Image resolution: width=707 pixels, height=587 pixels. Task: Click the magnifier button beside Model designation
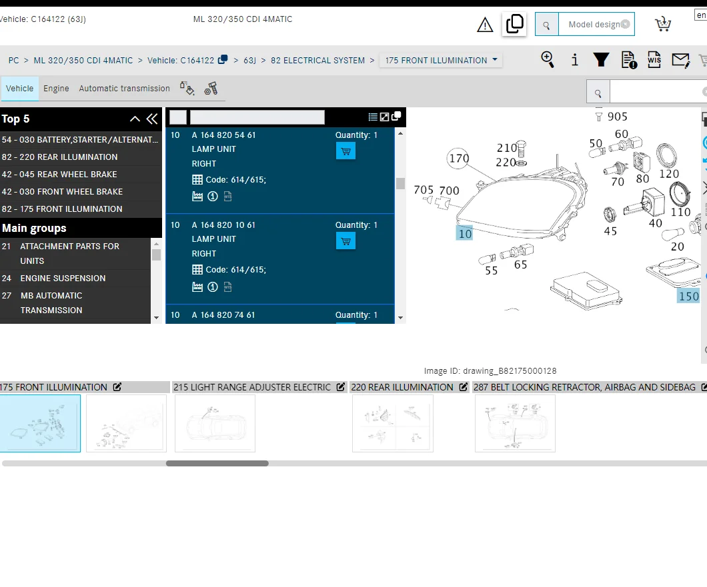(546, 25)
